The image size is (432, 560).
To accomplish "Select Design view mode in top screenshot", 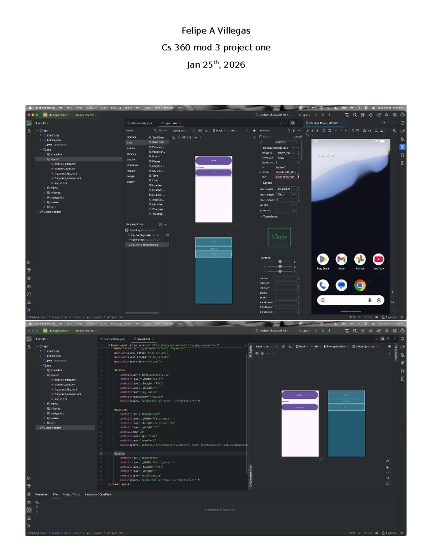I will point(293,123).
